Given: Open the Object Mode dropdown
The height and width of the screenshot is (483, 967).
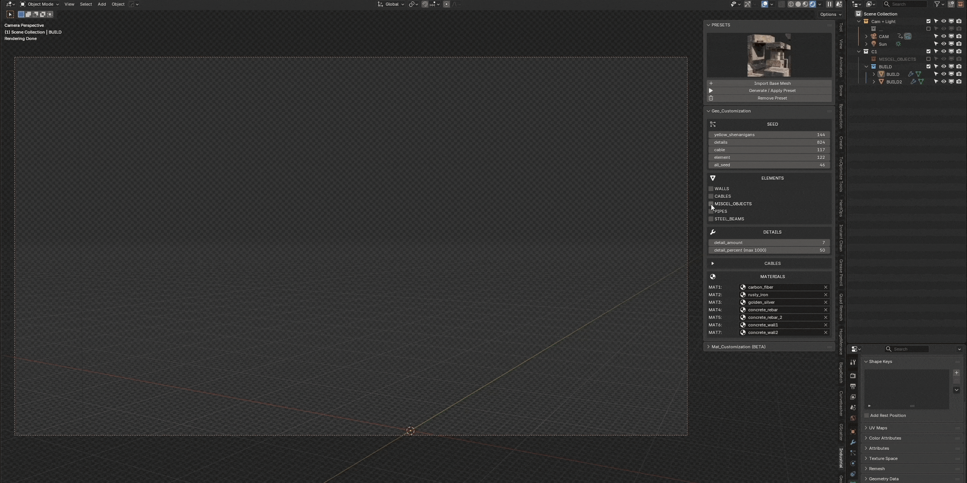Looking at the screenshot, I should pyautogui.click(x=40, y=4).
